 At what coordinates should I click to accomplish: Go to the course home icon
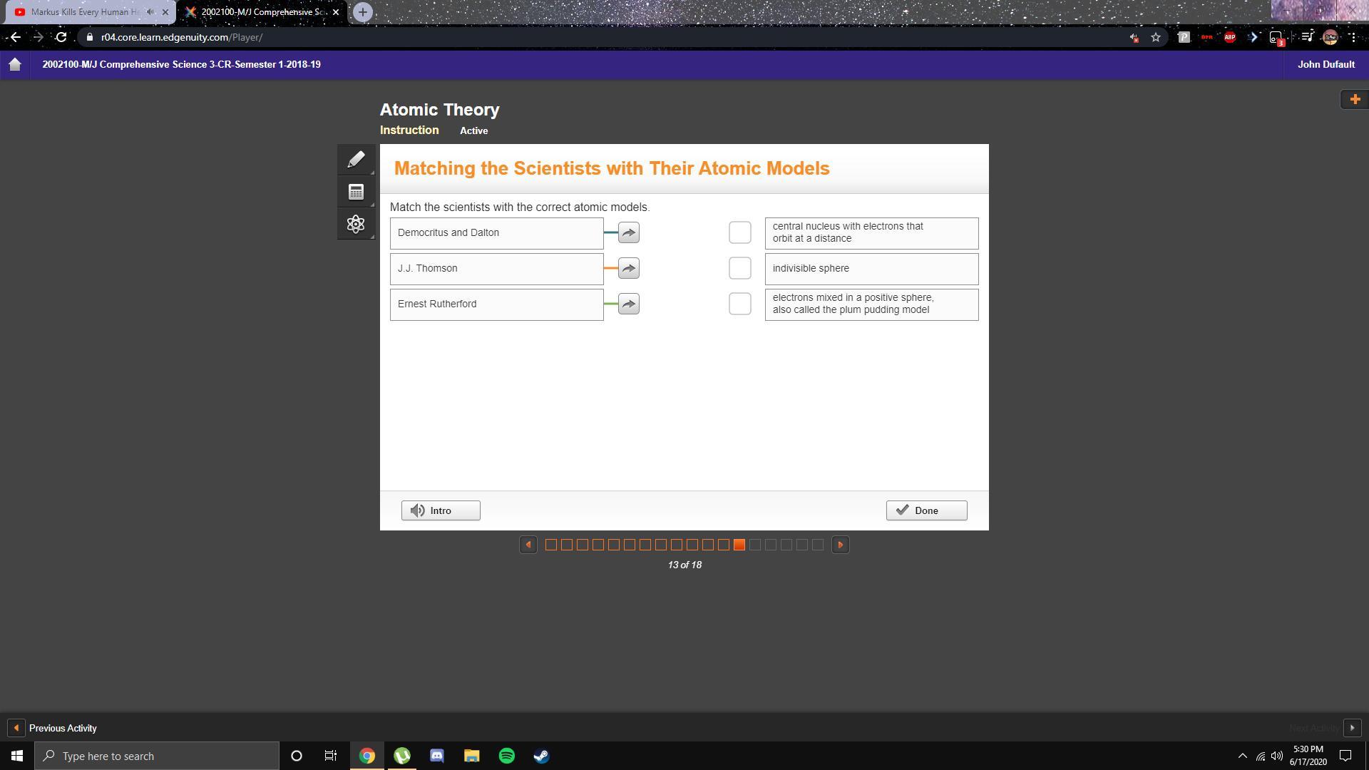(15, 64)
